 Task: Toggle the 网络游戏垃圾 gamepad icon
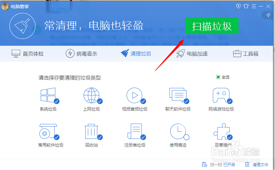[223, 95]
